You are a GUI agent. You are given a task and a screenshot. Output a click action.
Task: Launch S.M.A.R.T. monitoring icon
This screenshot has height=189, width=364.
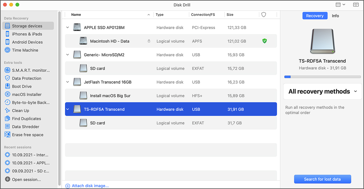(x=7, y=70)
